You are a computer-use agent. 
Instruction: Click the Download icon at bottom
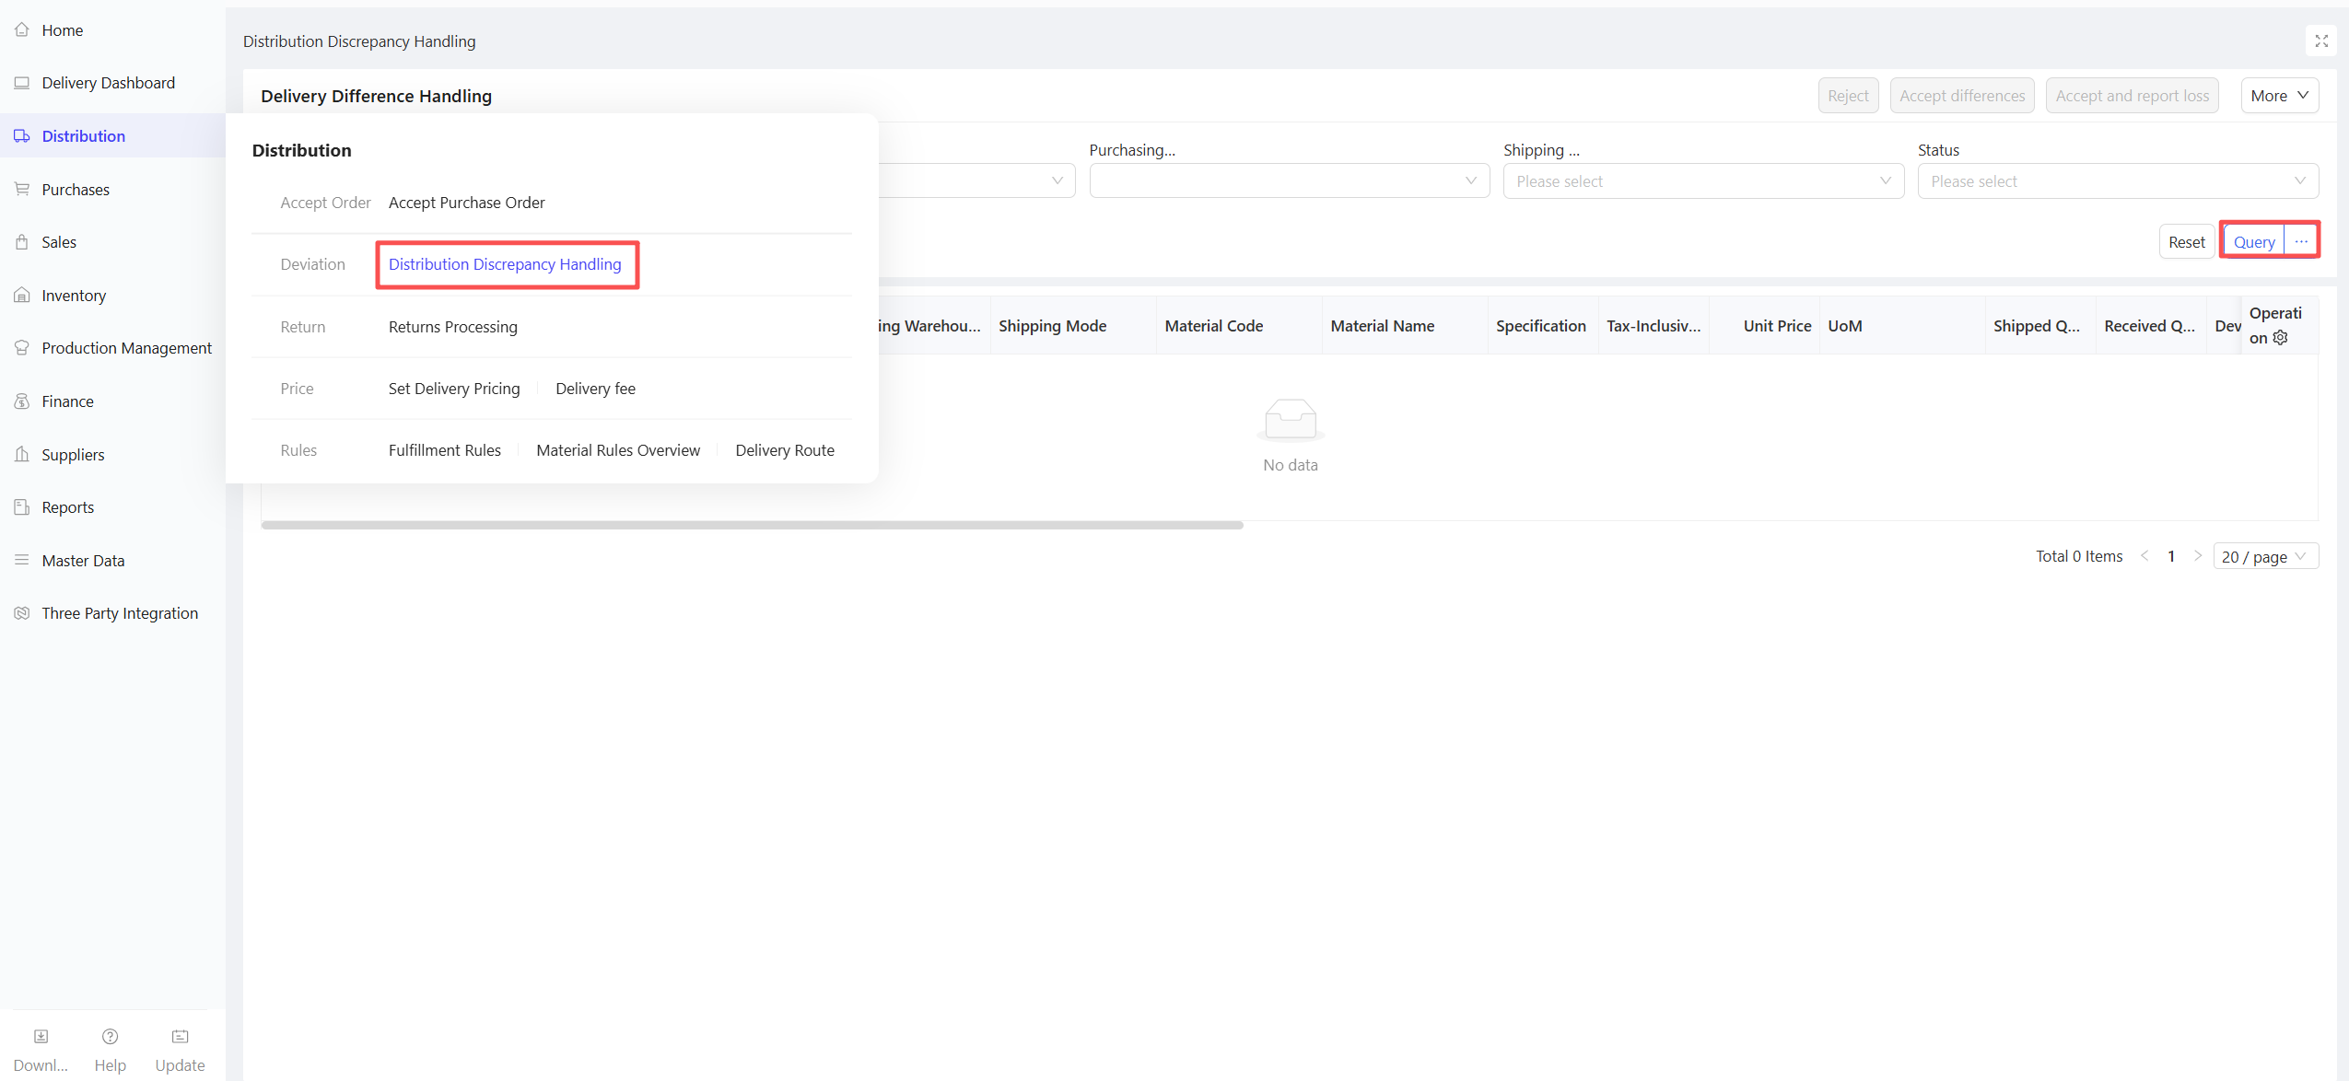(x=41, y=1037)
